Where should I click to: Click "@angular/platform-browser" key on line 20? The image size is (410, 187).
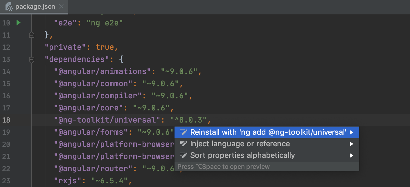point(114,144)
